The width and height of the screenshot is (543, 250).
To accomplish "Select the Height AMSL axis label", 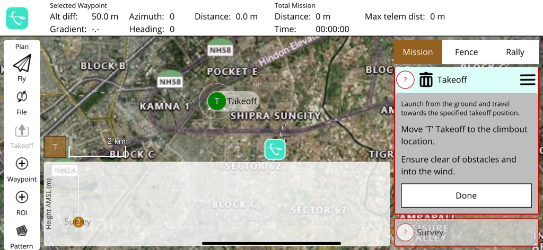I will coord(49,204).
